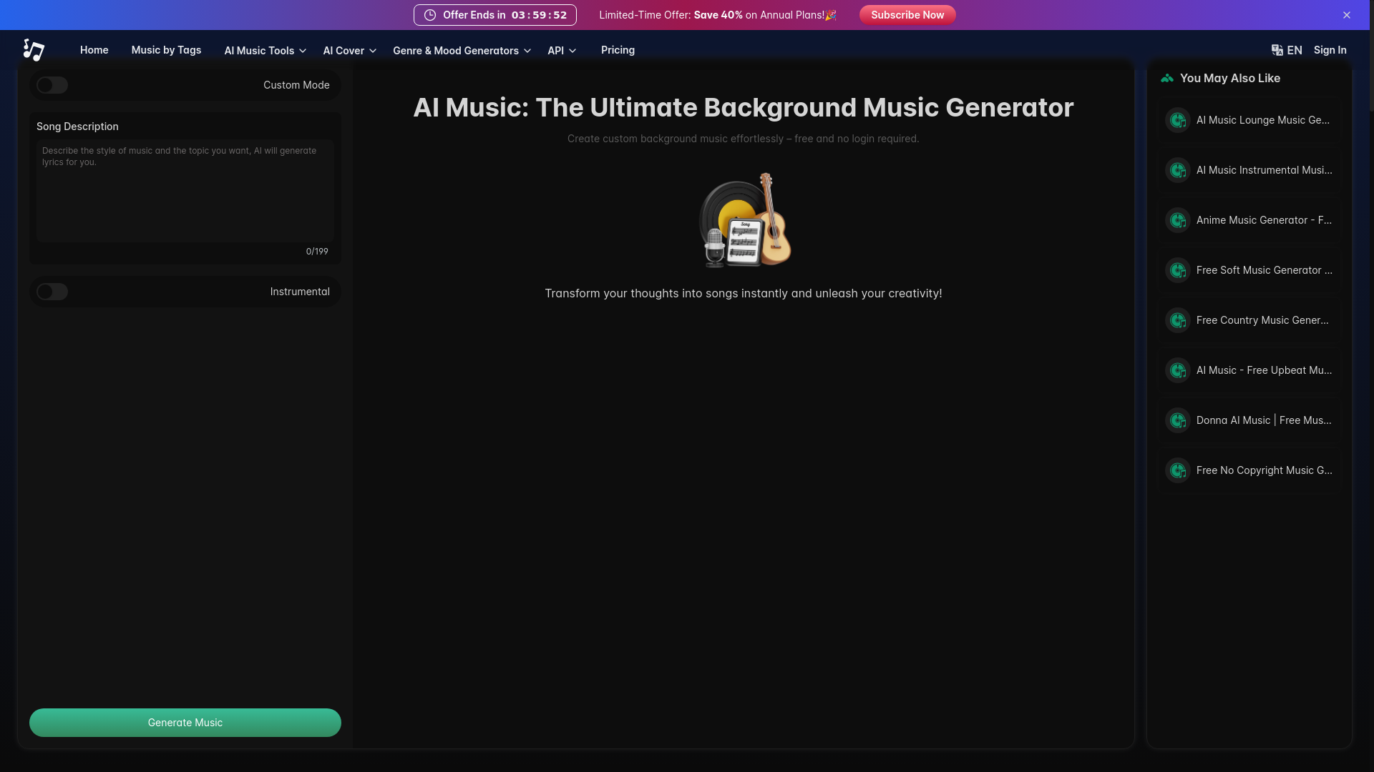Click icon beside AI Music Instrumental Music

point(1177,170)
